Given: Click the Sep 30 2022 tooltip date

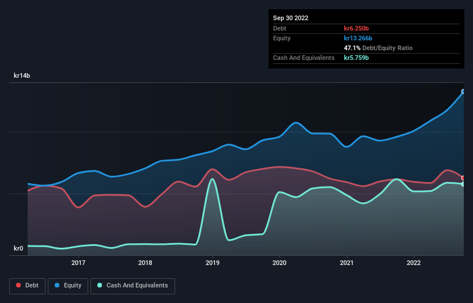Looking at the screenshot, I should point(290,18).
